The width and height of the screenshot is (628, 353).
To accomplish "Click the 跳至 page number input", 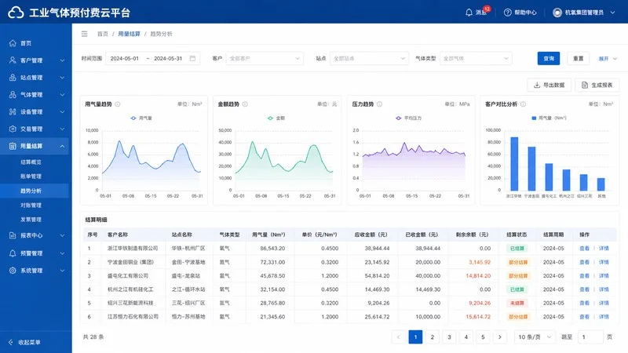I will pos(590,337).
